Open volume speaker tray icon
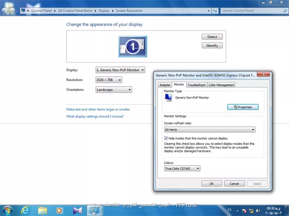289x216 pixels. coord(258,210)
